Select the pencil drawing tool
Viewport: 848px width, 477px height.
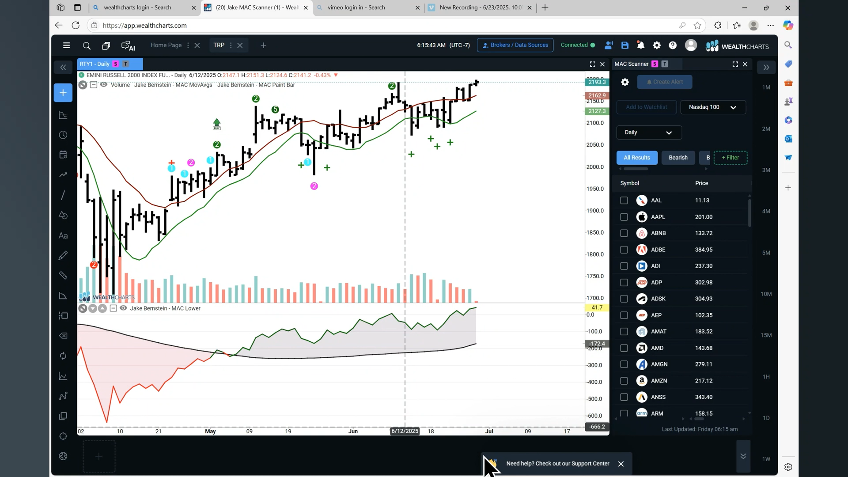(63, 255)
